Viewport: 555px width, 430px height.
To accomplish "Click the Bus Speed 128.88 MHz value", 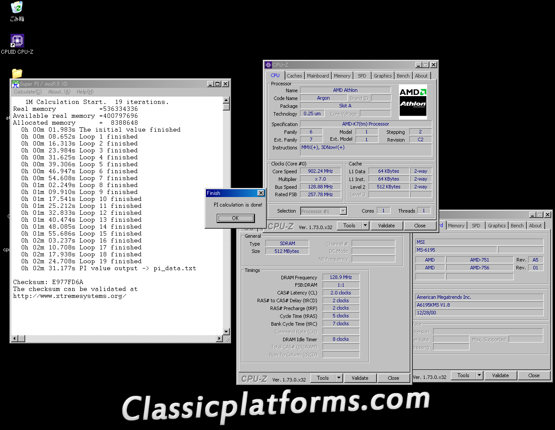I will tap(320, 187).
